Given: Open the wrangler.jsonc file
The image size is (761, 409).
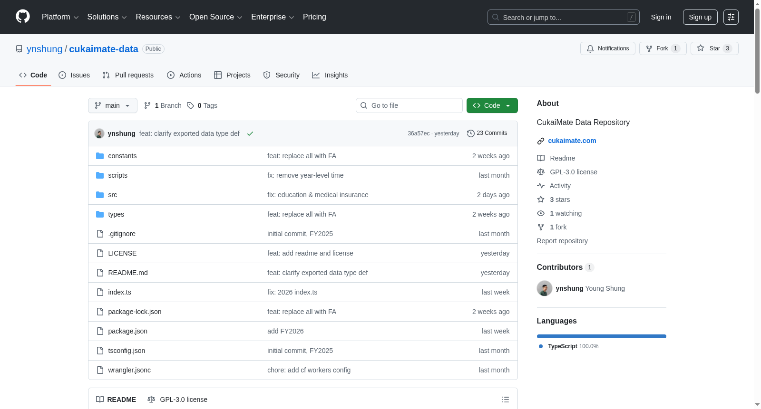Looking at the screenshot, I should pos(129,370).
